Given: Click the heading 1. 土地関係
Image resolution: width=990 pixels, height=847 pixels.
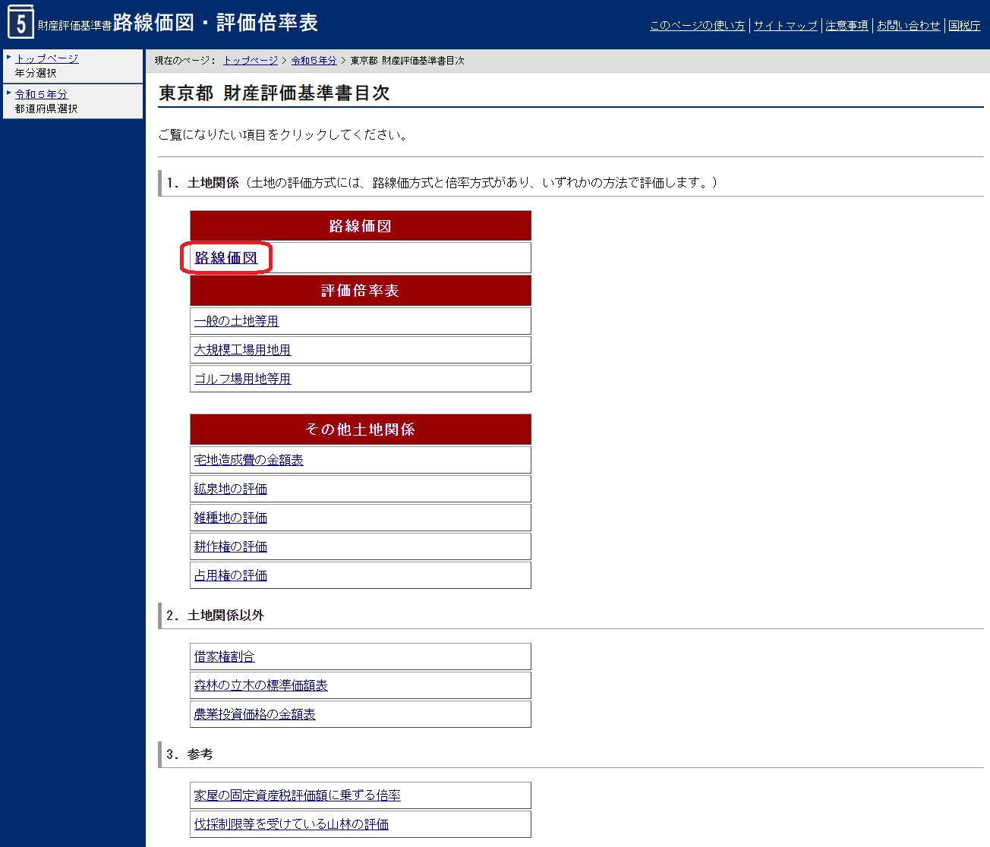Looking at the screenshot, I should click(203, 183).
